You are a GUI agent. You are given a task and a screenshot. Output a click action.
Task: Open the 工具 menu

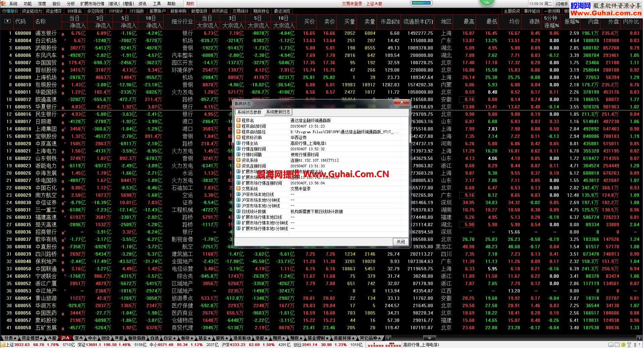click(x=157, y=4)
